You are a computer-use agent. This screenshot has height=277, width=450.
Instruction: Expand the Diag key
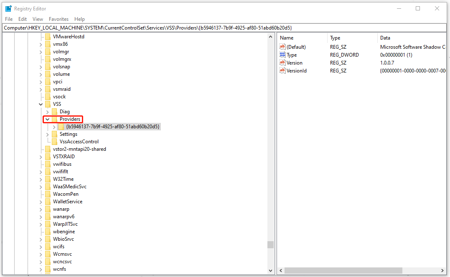point(47,112)
